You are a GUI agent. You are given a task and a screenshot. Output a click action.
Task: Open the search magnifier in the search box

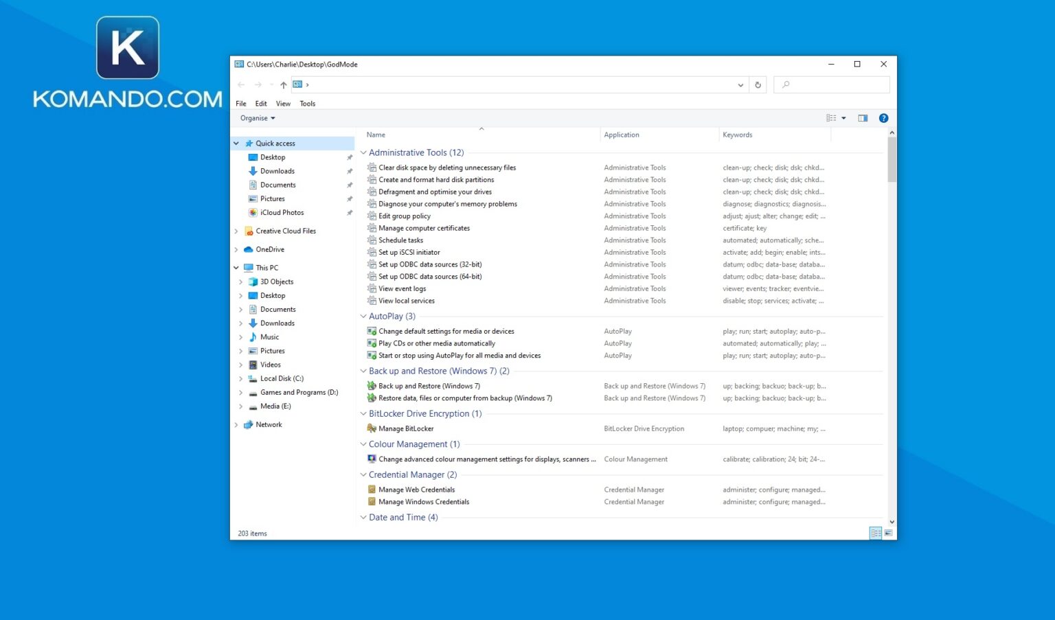tap(785, 84)
